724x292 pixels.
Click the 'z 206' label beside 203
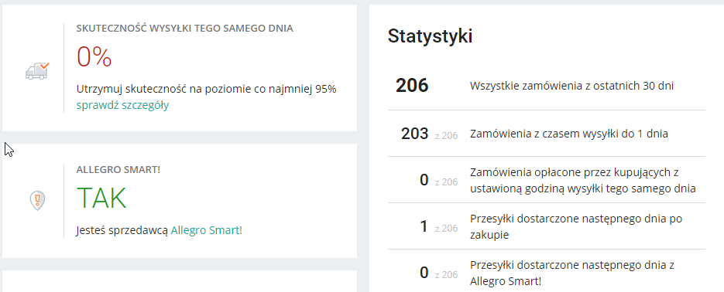[446, 136]
